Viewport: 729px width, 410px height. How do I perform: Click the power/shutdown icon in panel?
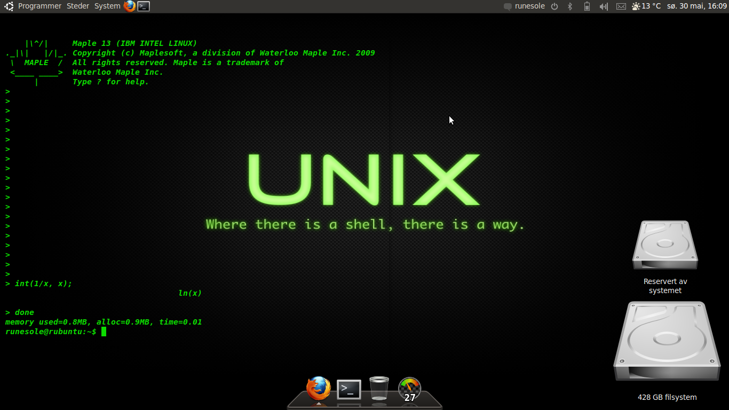coord(554,6)
